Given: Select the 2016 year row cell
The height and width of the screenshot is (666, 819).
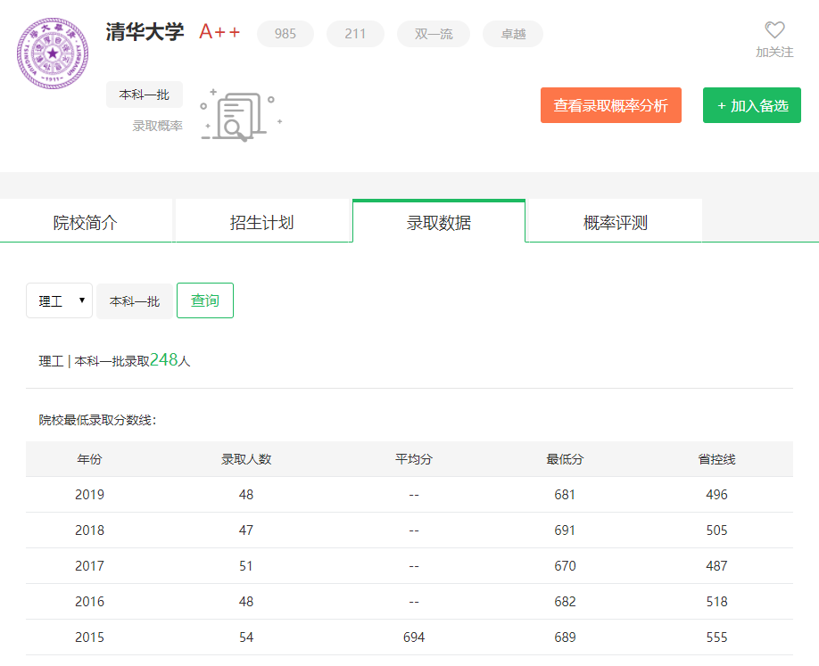Looking at the screenshot, I should point(90,601).
